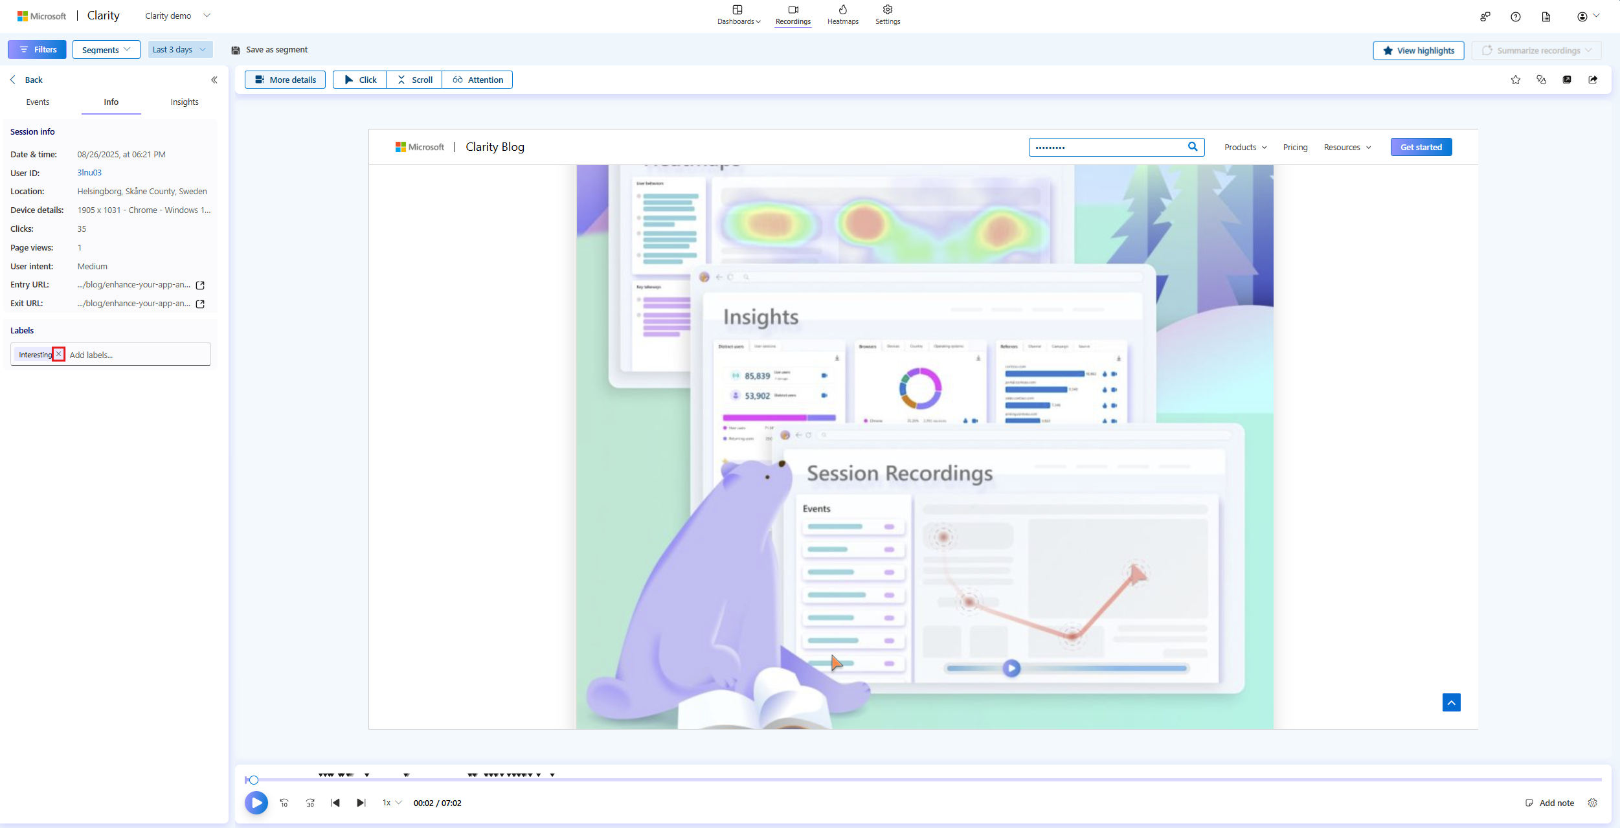Switch to the Events tab
The image size is (1620, 828).
click(x=38, y=102)
